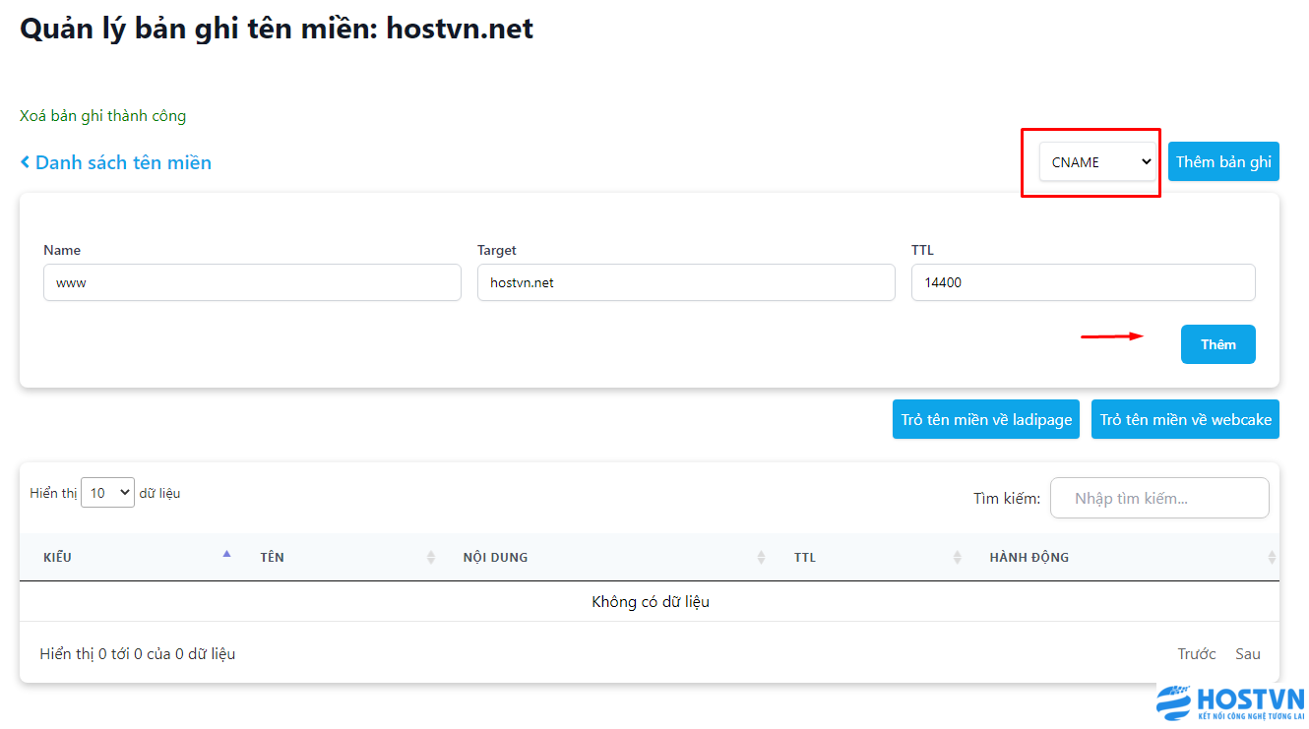1309x729 pixels.
Task: Focus the TTL field showing 14400
Action: coord(1084,282)
